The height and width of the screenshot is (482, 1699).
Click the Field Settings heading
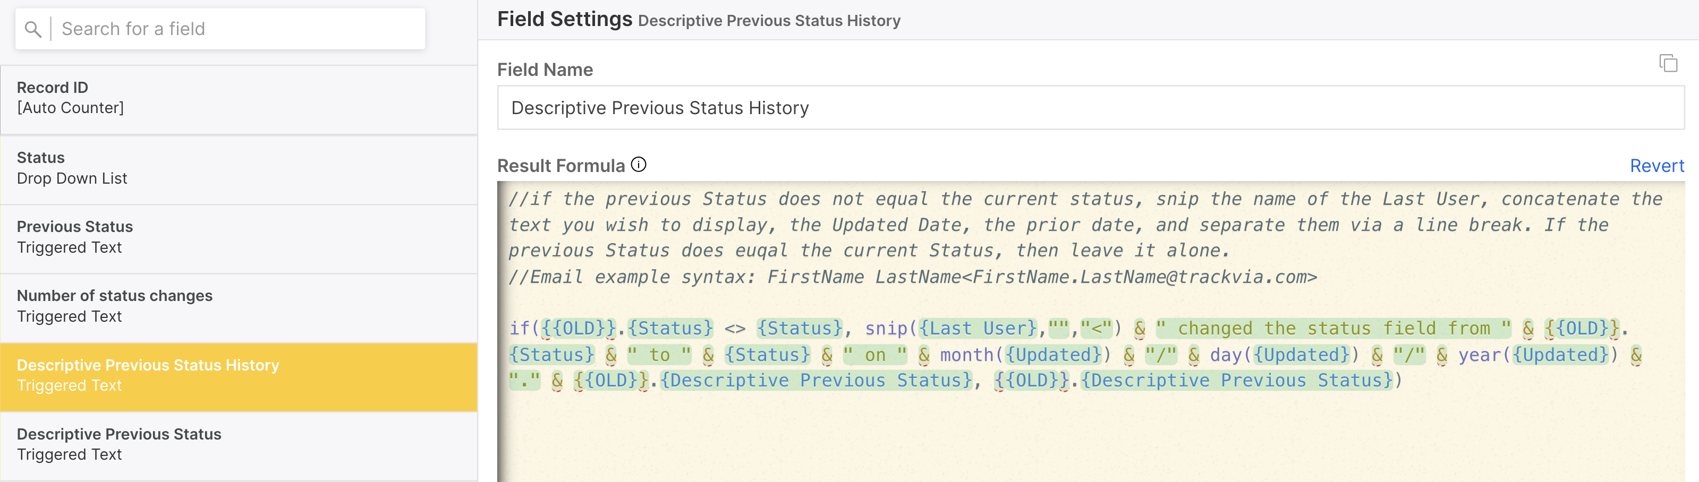pos(565,19)
